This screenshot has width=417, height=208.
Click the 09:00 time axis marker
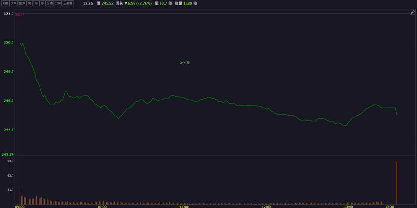[x=20, y=207]
